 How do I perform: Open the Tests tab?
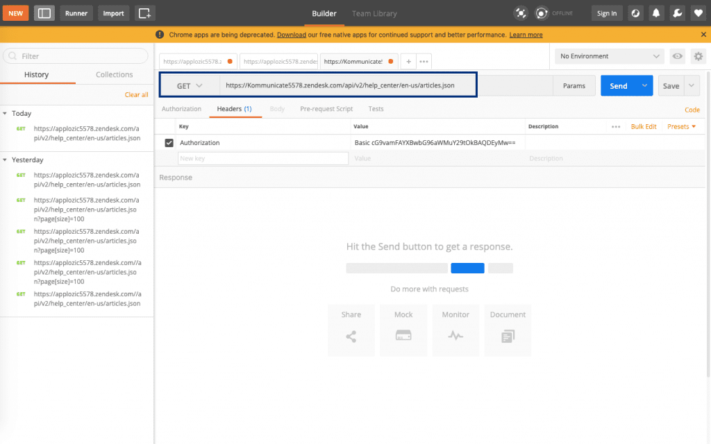(x=376, y=109)
